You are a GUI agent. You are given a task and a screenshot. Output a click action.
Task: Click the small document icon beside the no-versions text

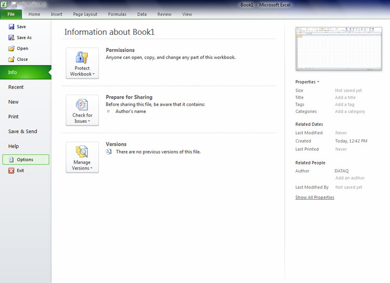coord(109,151)
